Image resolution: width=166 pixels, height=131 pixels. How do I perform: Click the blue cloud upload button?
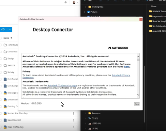pos(3,30)
